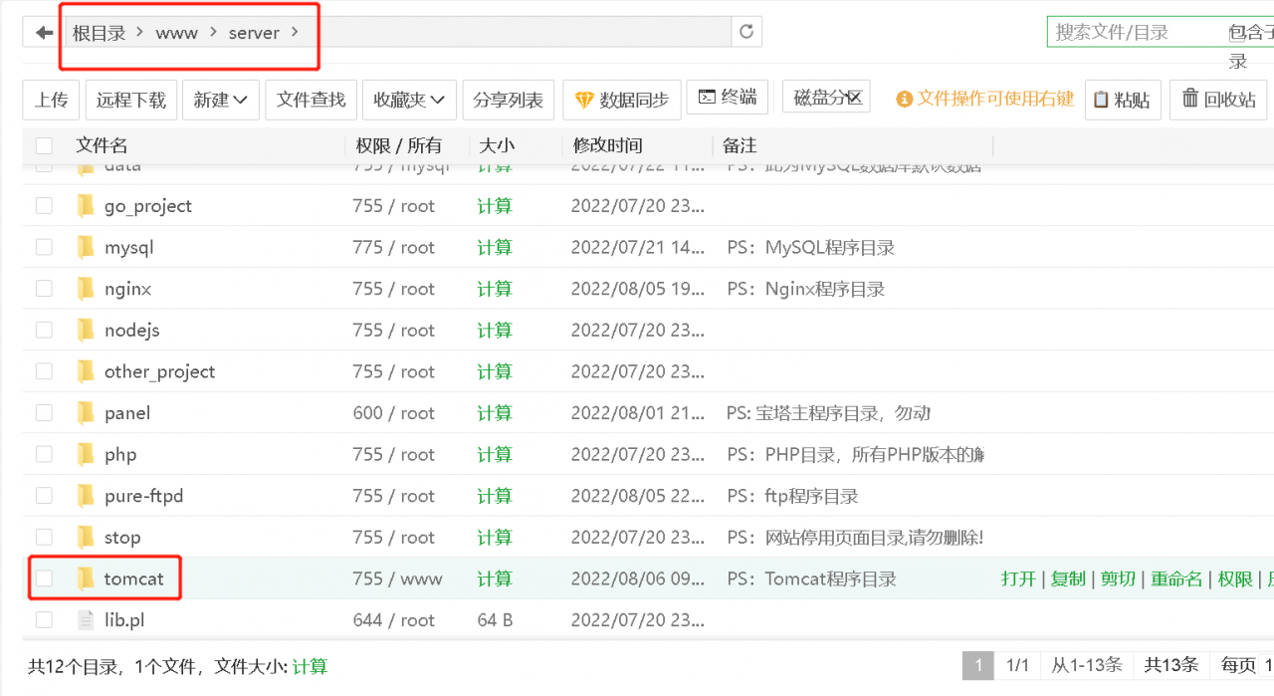Viewport: 1274px width, 696px height.
Task: Click the 远程下载 button
Action: coord(130,100)
